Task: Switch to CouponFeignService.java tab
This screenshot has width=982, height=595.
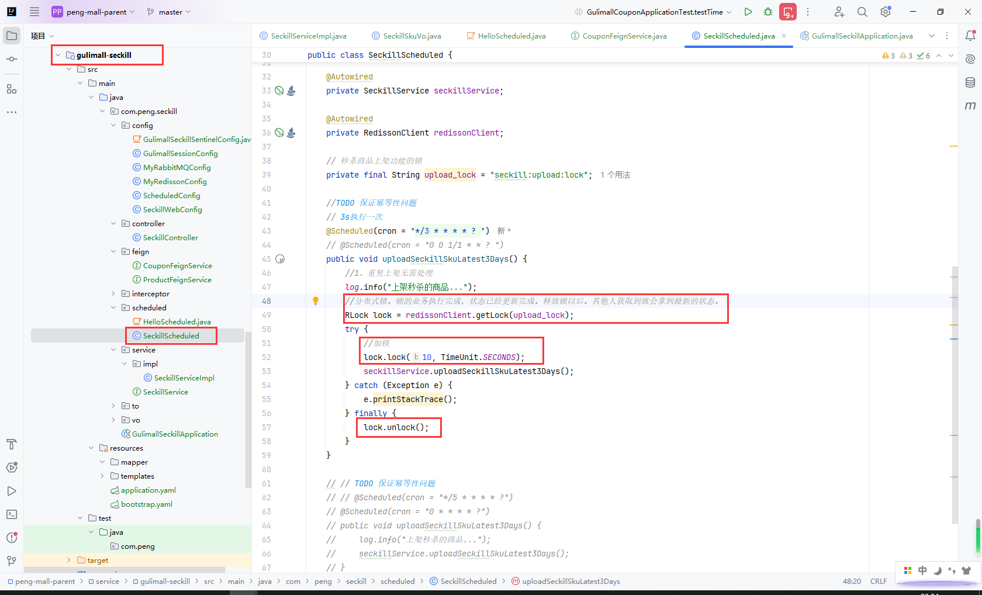Action: click(x=619, y=36)
